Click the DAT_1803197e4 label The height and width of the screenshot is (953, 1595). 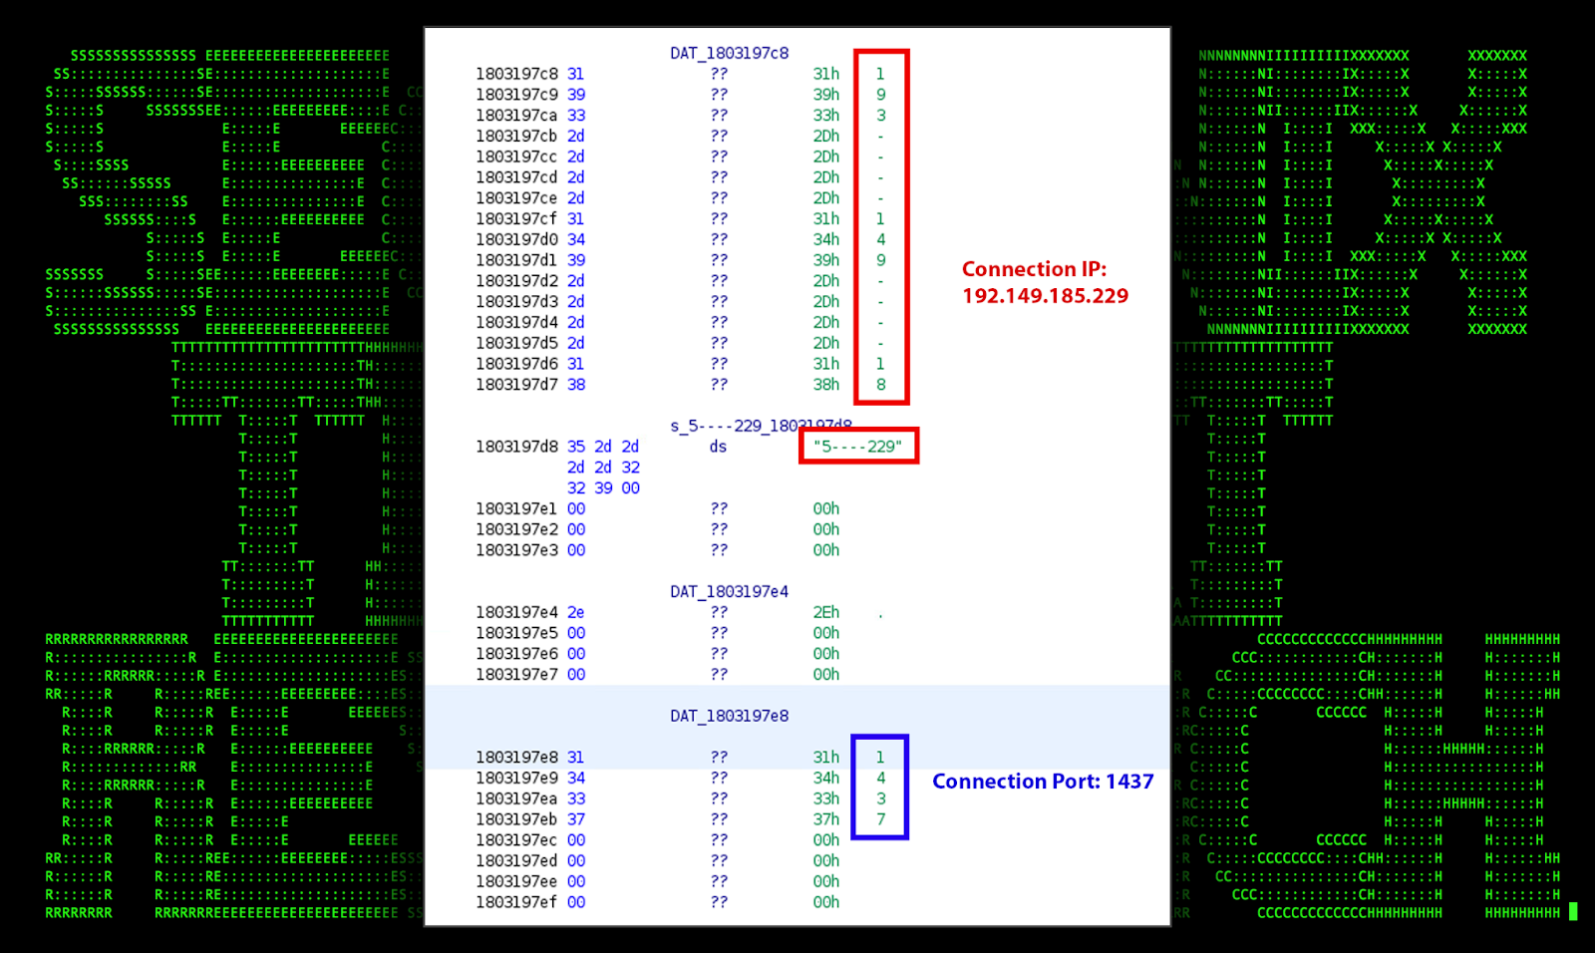[729, 591]
